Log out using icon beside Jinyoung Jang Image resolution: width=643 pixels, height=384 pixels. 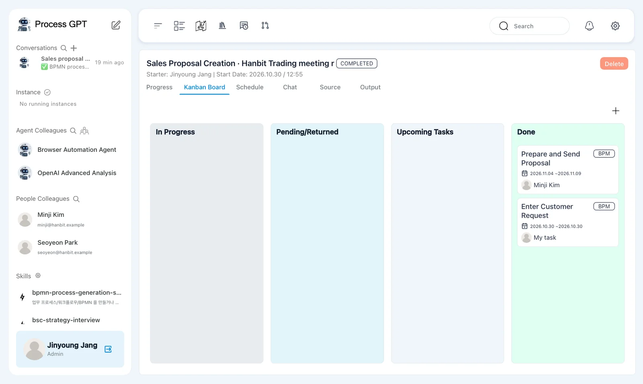pyautogui.click(x=108, y=349)
